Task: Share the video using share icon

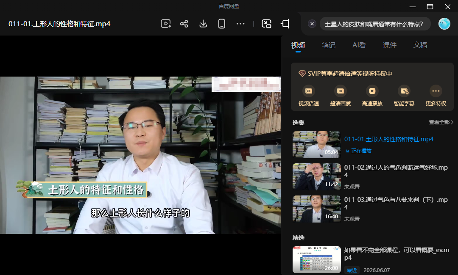Action: click(184, 24)
